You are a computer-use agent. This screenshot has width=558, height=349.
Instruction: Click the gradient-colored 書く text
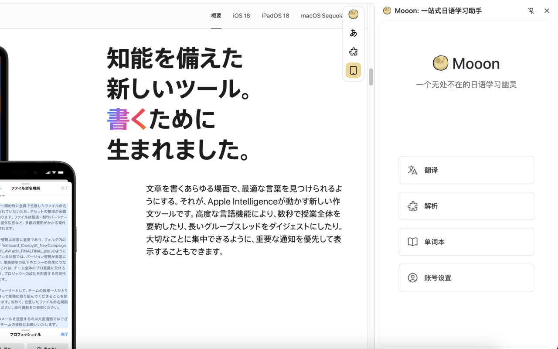pyautogui.click(x=127, y=119)
